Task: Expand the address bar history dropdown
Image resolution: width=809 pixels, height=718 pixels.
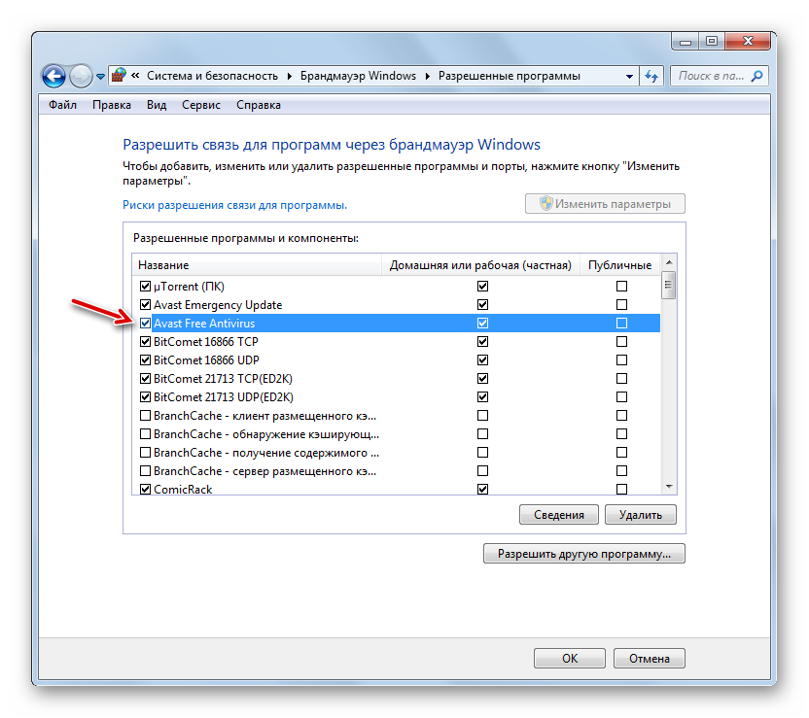Action: click(627, 76)
